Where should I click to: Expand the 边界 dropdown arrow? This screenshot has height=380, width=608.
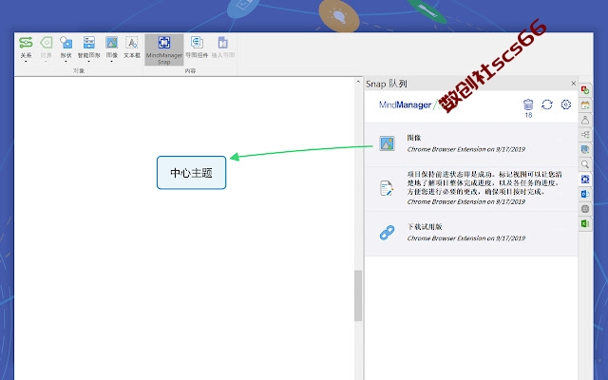click(47, 62)
